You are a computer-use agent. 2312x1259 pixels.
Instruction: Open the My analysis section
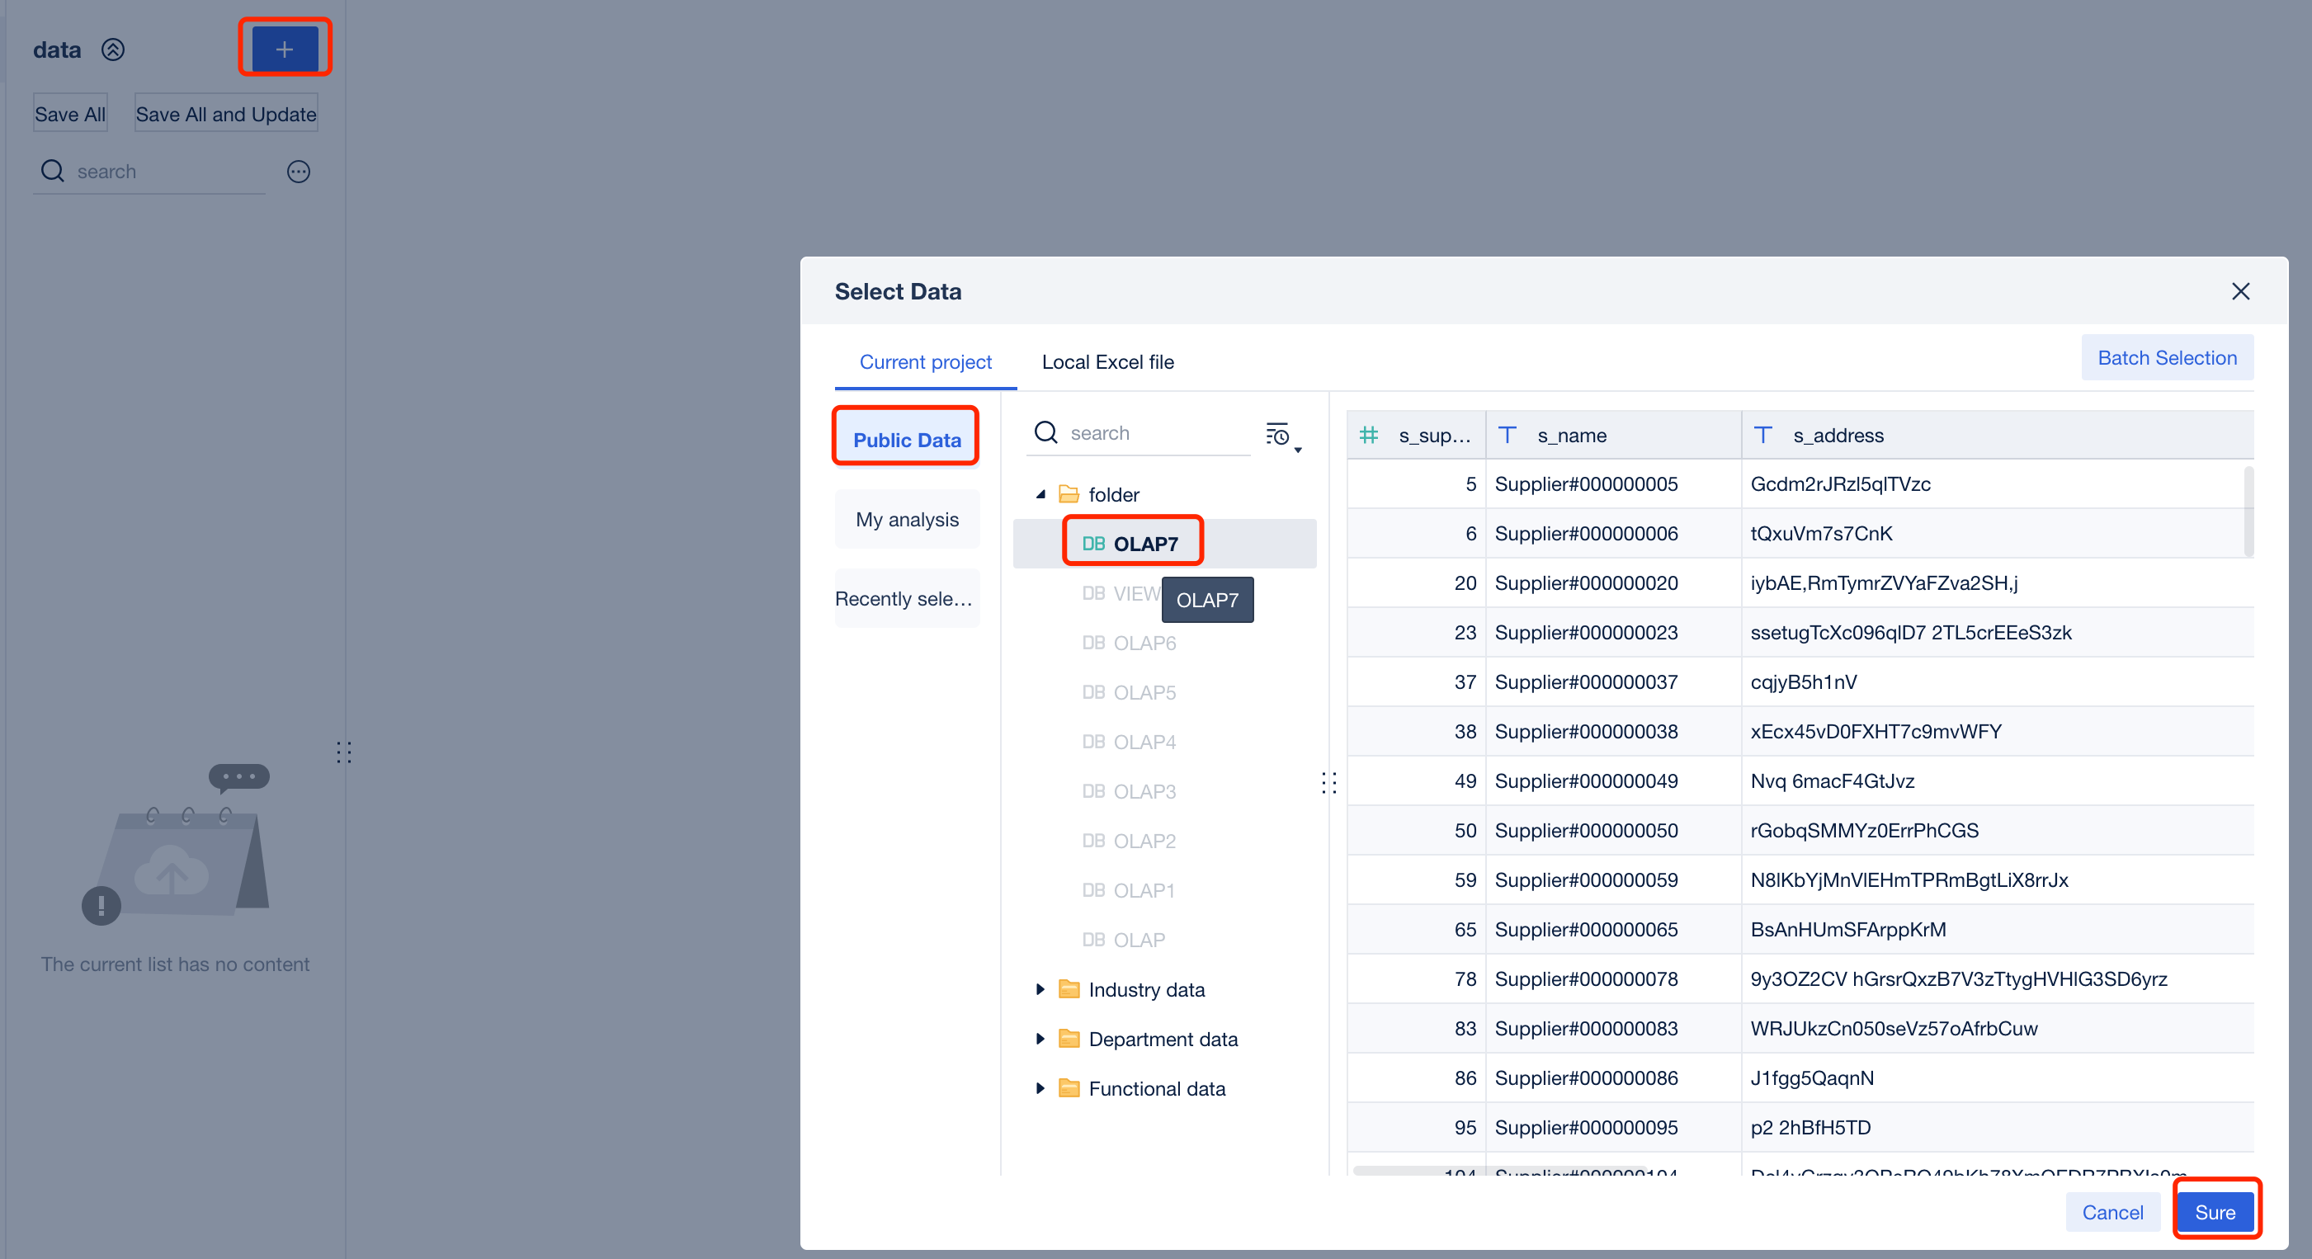[x=907, y=520]
